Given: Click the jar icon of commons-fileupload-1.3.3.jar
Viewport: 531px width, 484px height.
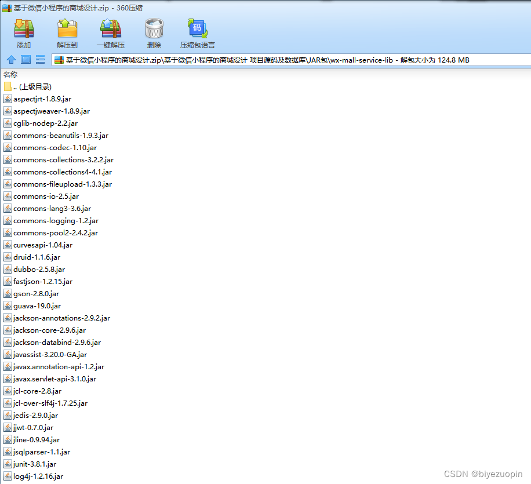Looking at the screenshot, I should click(8, 184).
